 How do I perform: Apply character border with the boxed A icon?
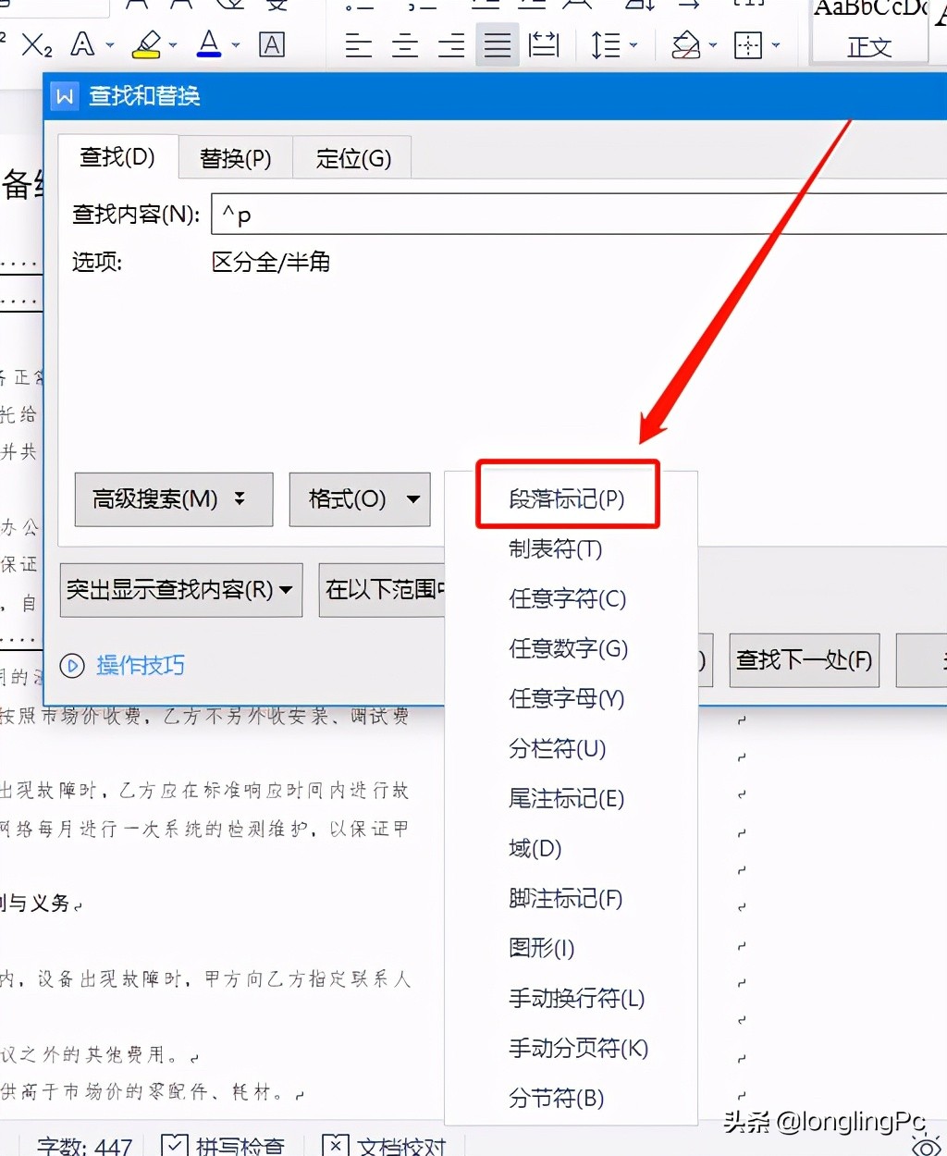[272, 44]
